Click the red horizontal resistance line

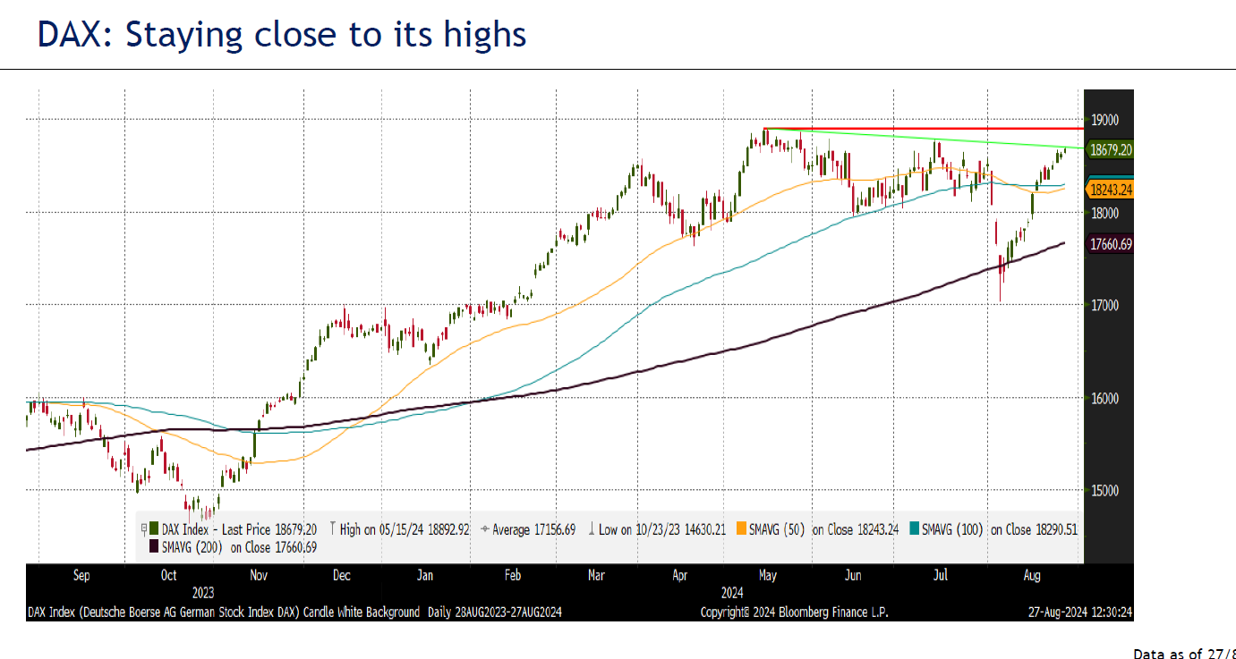click(922, 129)
